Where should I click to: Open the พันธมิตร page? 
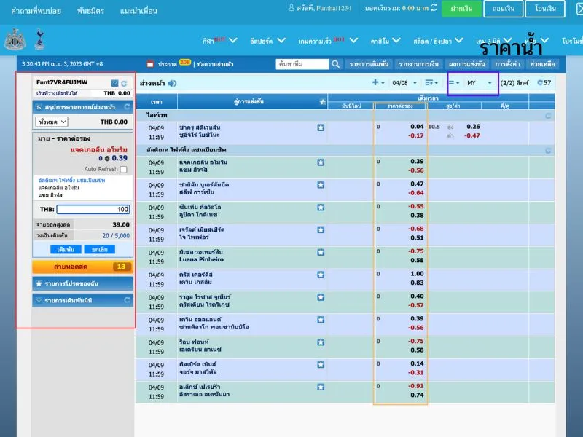point(90,11)
